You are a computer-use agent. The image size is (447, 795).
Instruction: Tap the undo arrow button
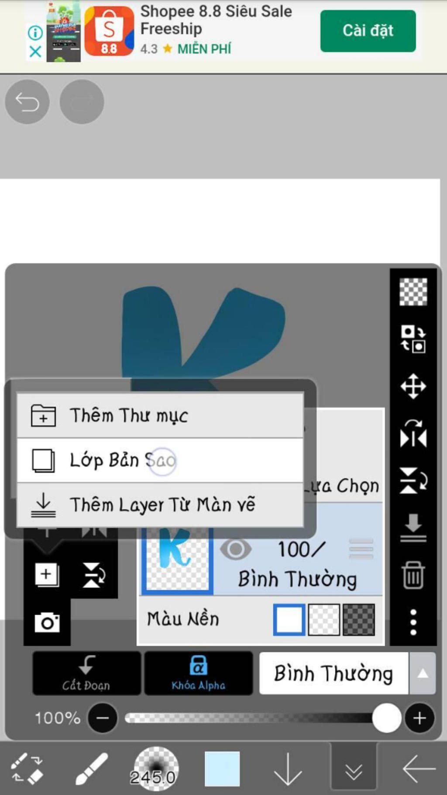click(x=27, y=102)
